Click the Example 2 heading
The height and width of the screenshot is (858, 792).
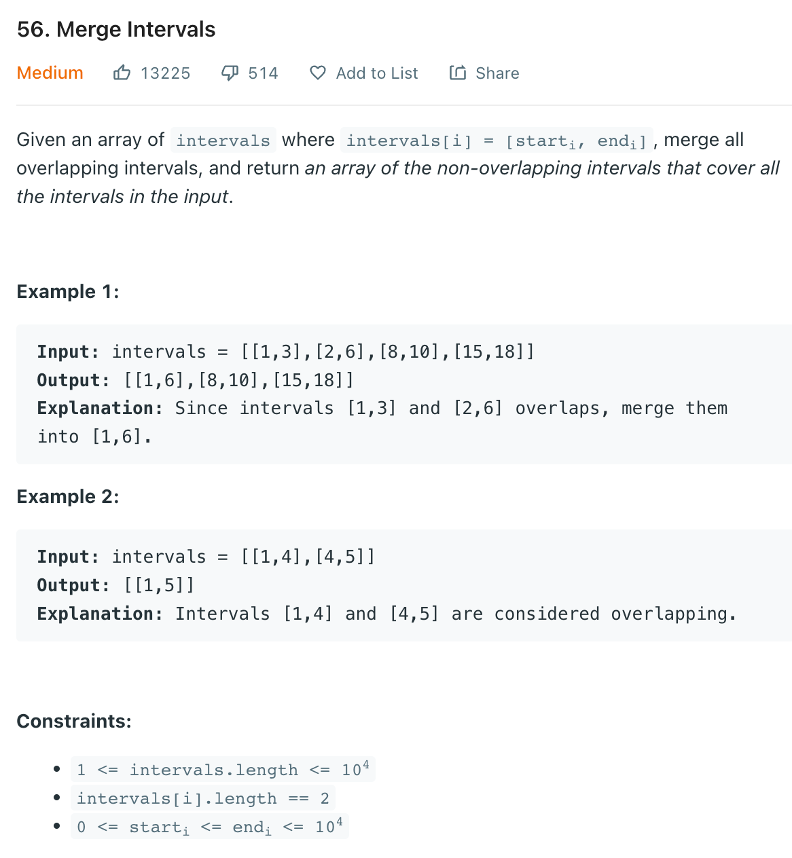pyautogui.click(x=68, y=497)
